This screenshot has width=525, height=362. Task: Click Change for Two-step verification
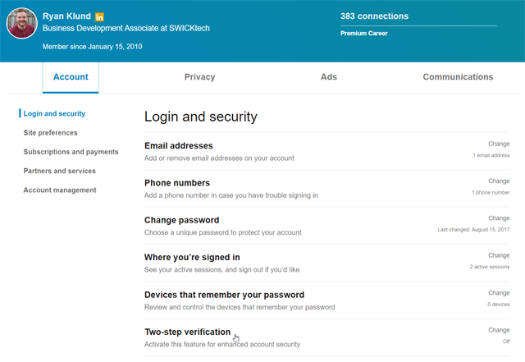tap(499, 330)
